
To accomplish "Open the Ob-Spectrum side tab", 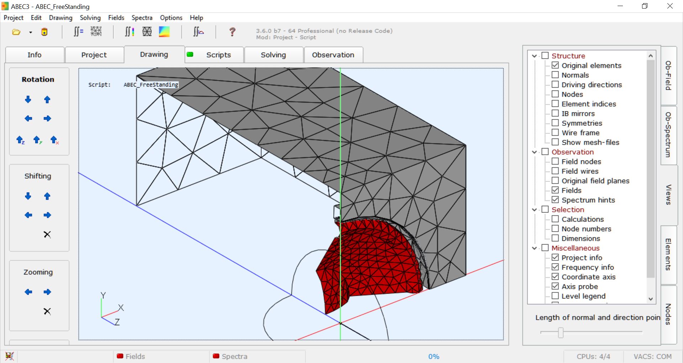I will 668,135.
